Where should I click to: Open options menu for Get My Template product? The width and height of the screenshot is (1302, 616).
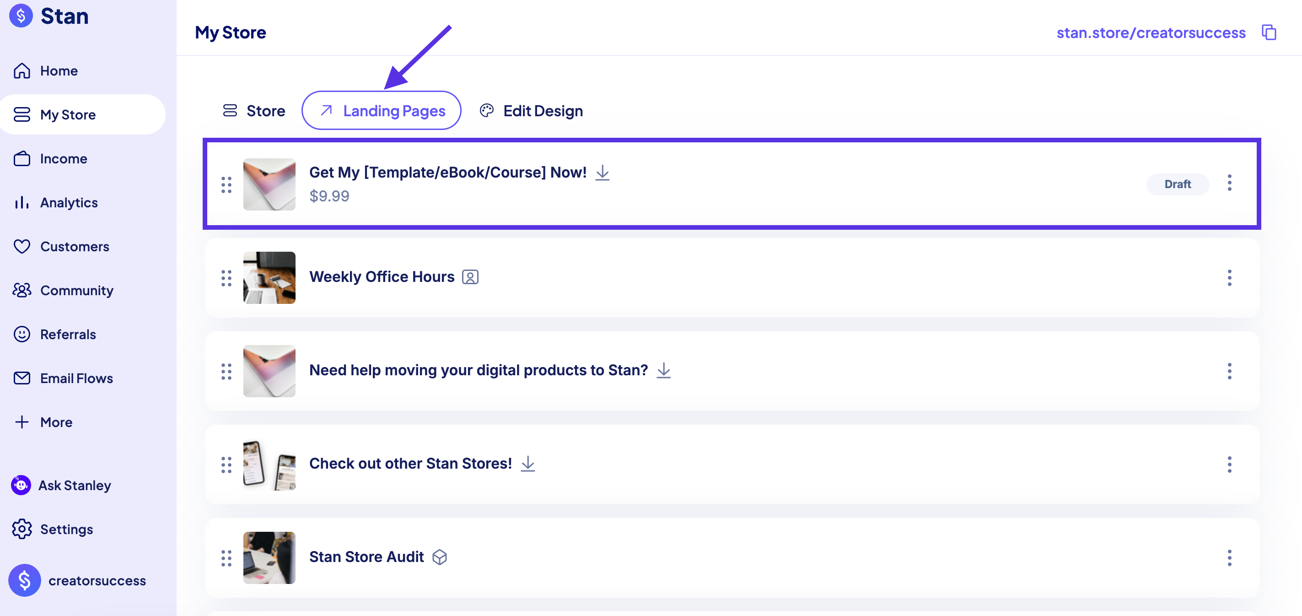click(1229, 183)
